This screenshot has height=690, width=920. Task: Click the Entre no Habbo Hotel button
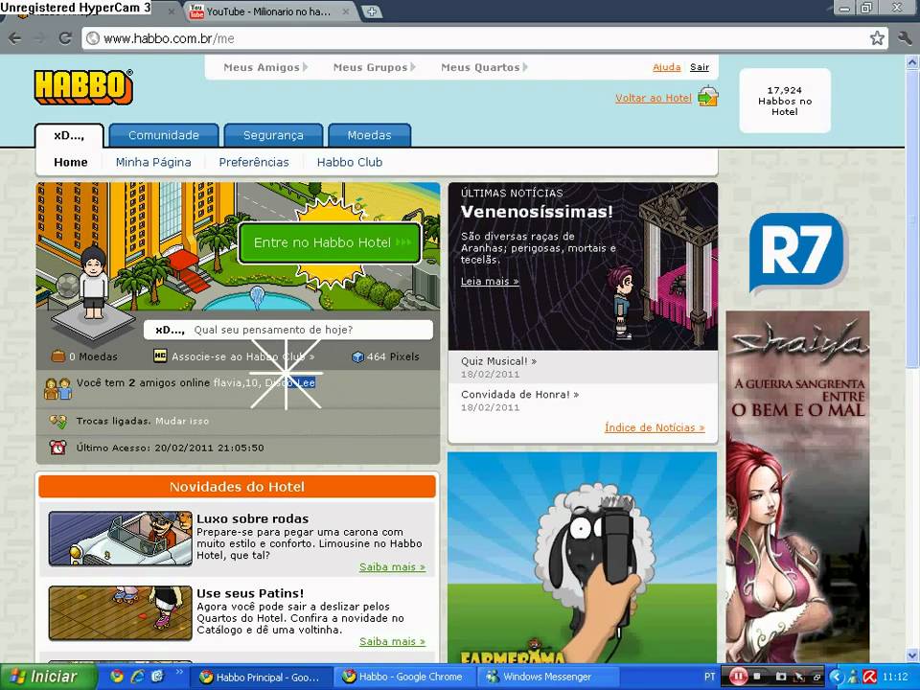pyautogui.click(x=330, y=242)
